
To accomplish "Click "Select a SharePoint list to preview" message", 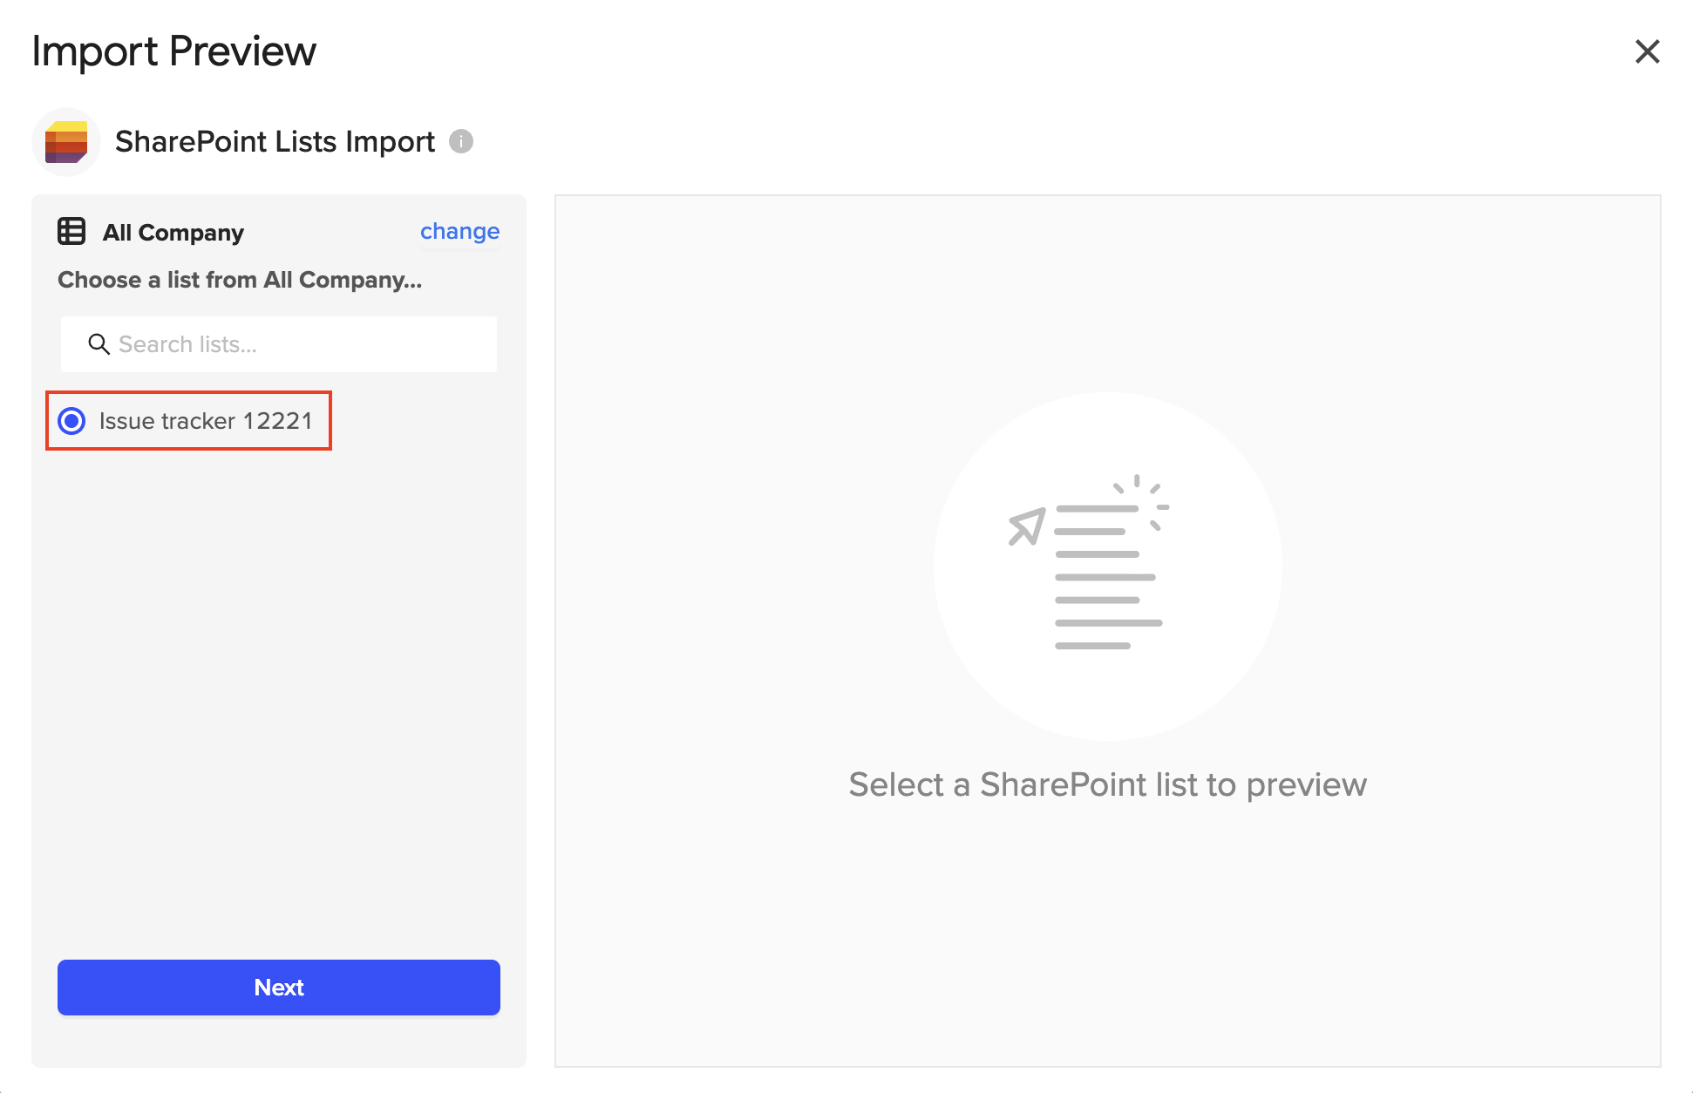I will pos(1107,784).
